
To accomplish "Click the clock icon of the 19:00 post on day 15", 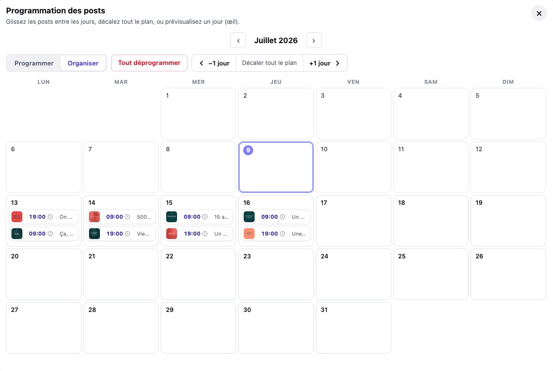I will (x=205, y=234).
